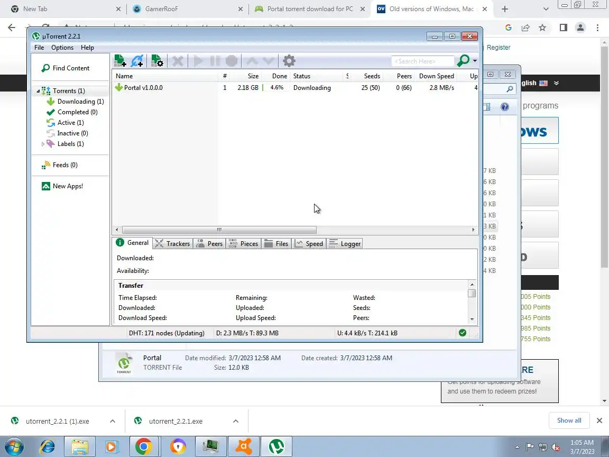Click Show all downloads button
Viewport: 609px width, 457px height.
569,421
